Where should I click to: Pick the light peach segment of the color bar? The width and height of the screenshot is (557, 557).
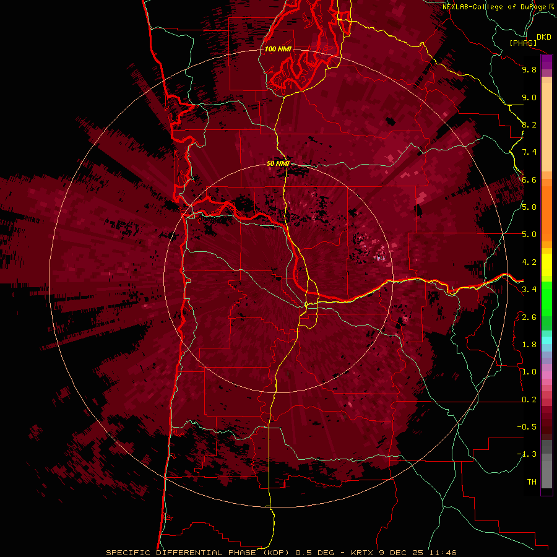(x=546, y=127)
